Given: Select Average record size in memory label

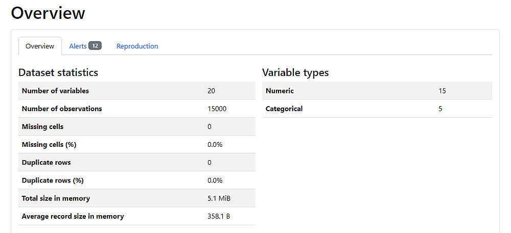Looking at the screenshot, I should pyautogui.click(x=73, y=216).
